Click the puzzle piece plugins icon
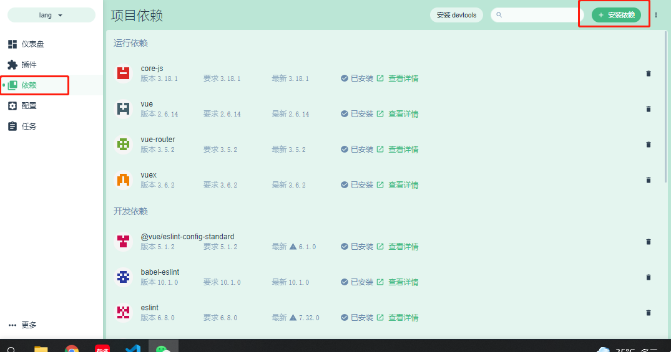This screenshot has height=352, width=671. [x=12, y=65]
